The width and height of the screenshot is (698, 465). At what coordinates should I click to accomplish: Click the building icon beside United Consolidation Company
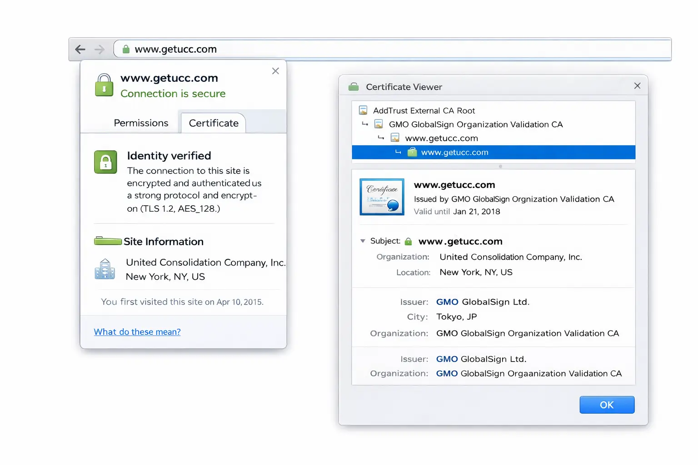tap(105, 269)
